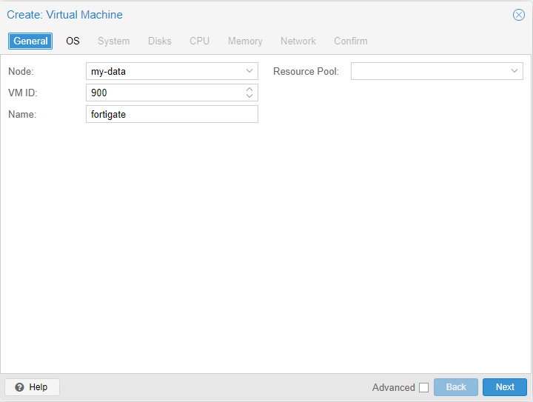
Task: Click the Advanced label text
Action: point(393,387)
